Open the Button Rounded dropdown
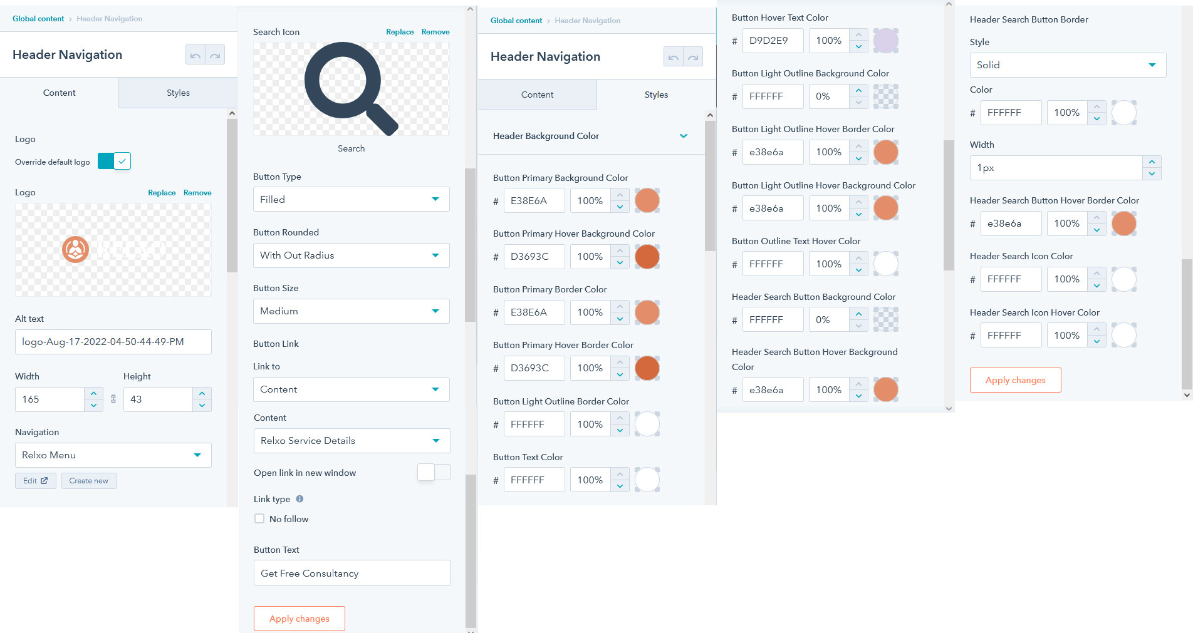Screen dimensions: 1193x633 point(351,255)
